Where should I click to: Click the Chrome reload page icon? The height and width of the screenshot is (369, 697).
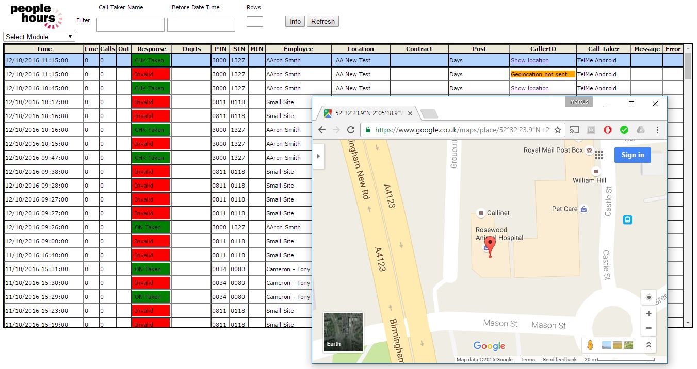pos(351,130)
